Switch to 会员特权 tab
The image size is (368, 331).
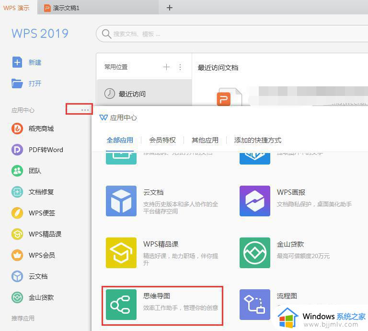pos(162,140)
